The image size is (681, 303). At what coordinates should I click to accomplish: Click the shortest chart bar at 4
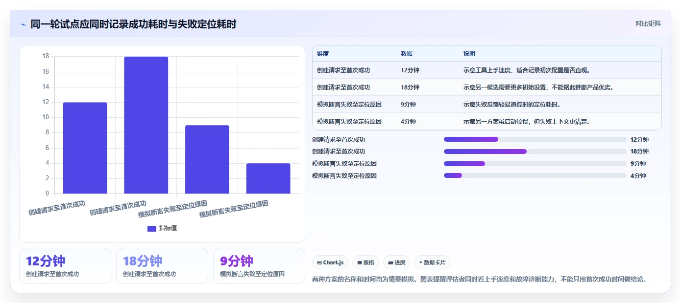[x=268, y=178]
